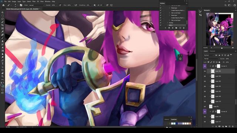Viewport: 237px width, 133px height.
Task: Select Layer 282 in Layers panel
Action: pyautogui.click(x=221, y=86)
